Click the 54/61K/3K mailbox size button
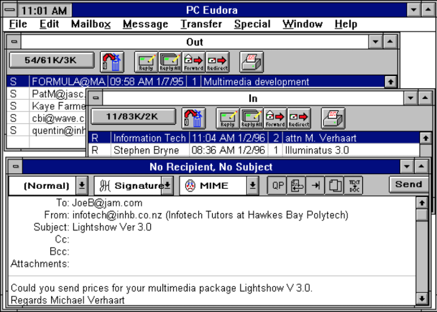437x312 pixels. click(52, 60)
